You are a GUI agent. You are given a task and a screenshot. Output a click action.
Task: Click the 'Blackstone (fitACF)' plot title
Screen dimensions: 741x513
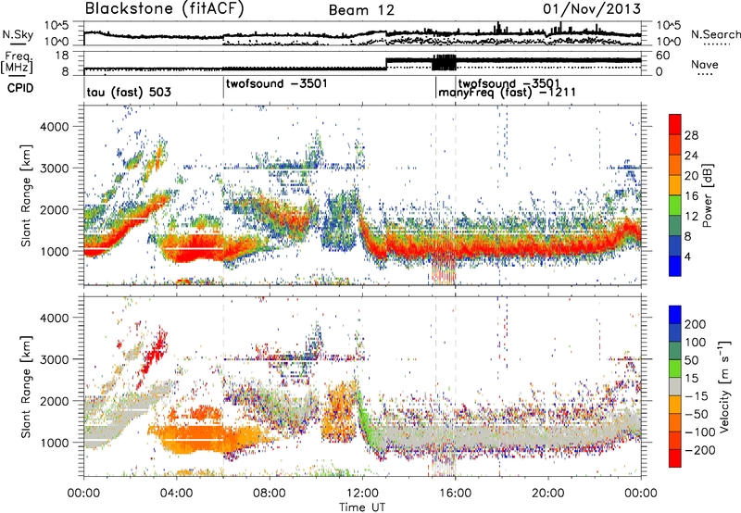[x=164, y=9]
